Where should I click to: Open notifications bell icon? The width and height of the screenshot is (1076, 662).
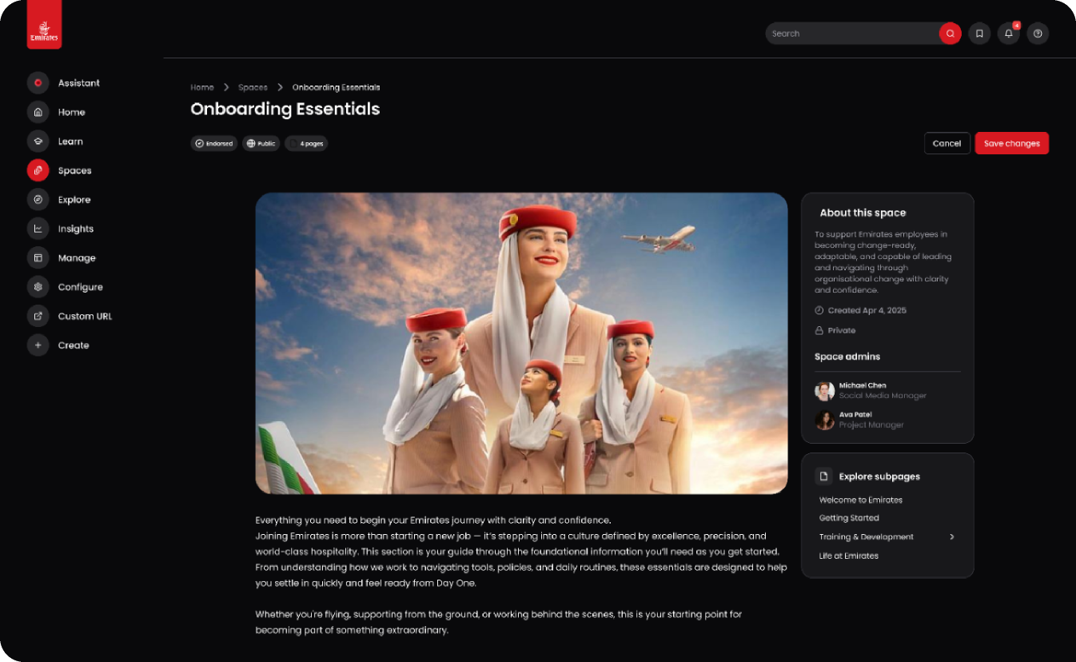pos(1009,34)
